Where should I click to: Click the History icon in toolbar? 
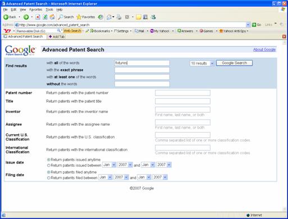click(x=100, y=17)
